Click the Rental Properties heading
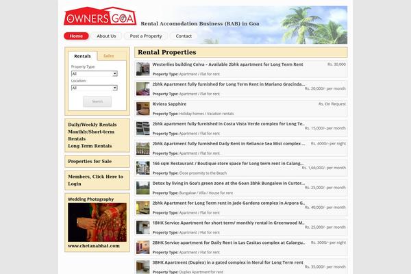The image size is (411, 274). tap(167, 52)
